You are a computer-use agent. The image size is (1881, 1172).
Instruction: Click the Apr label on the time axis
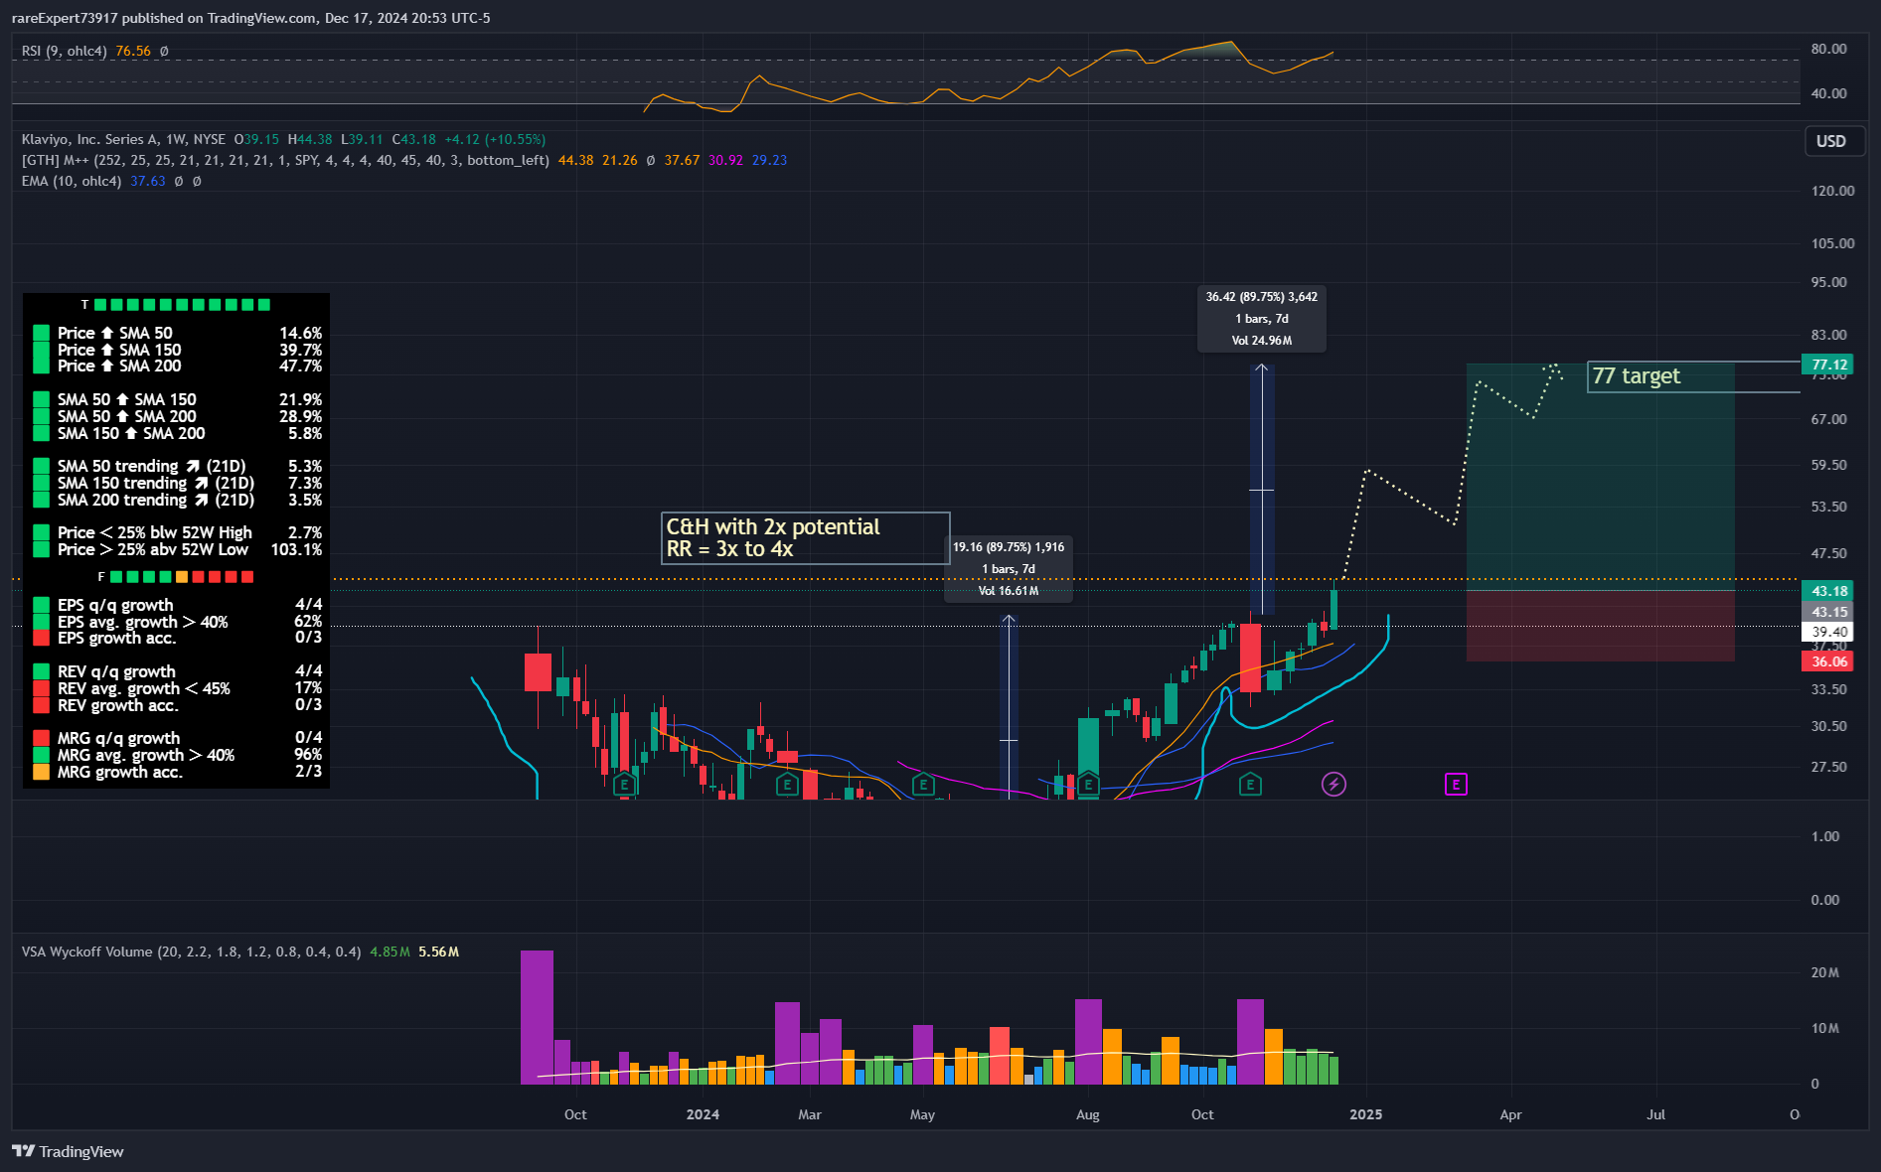click(x=1510, y=1114)
